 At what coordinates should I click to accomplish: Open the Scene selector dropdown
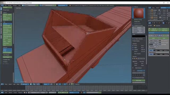[48, 5]
